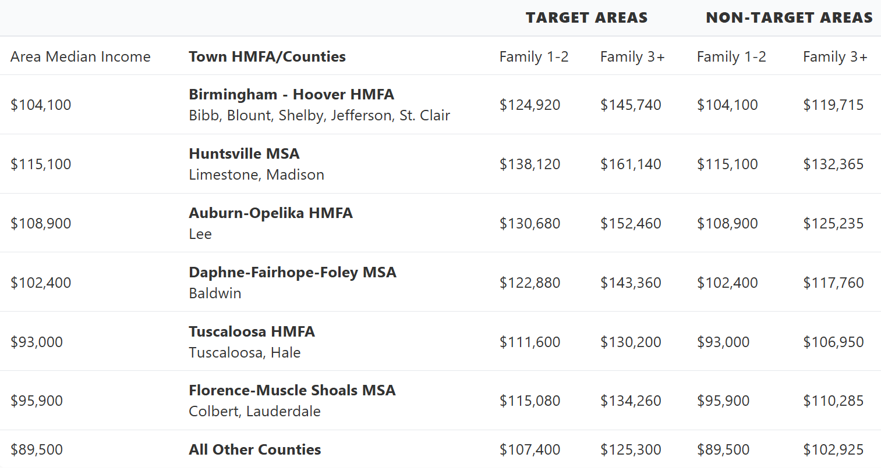Select the All Other Counties row

pos(440,449)
